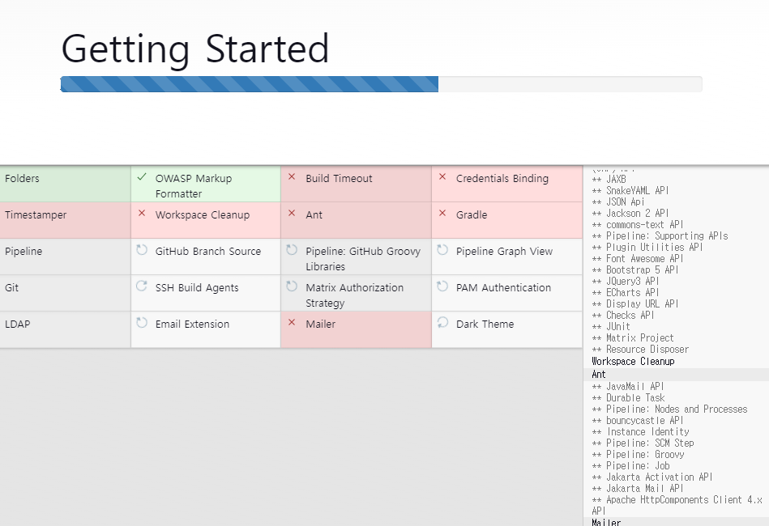Select the Folders plugin cell
The width and height of the screenshot is (769, 526).
click(65, 185)
